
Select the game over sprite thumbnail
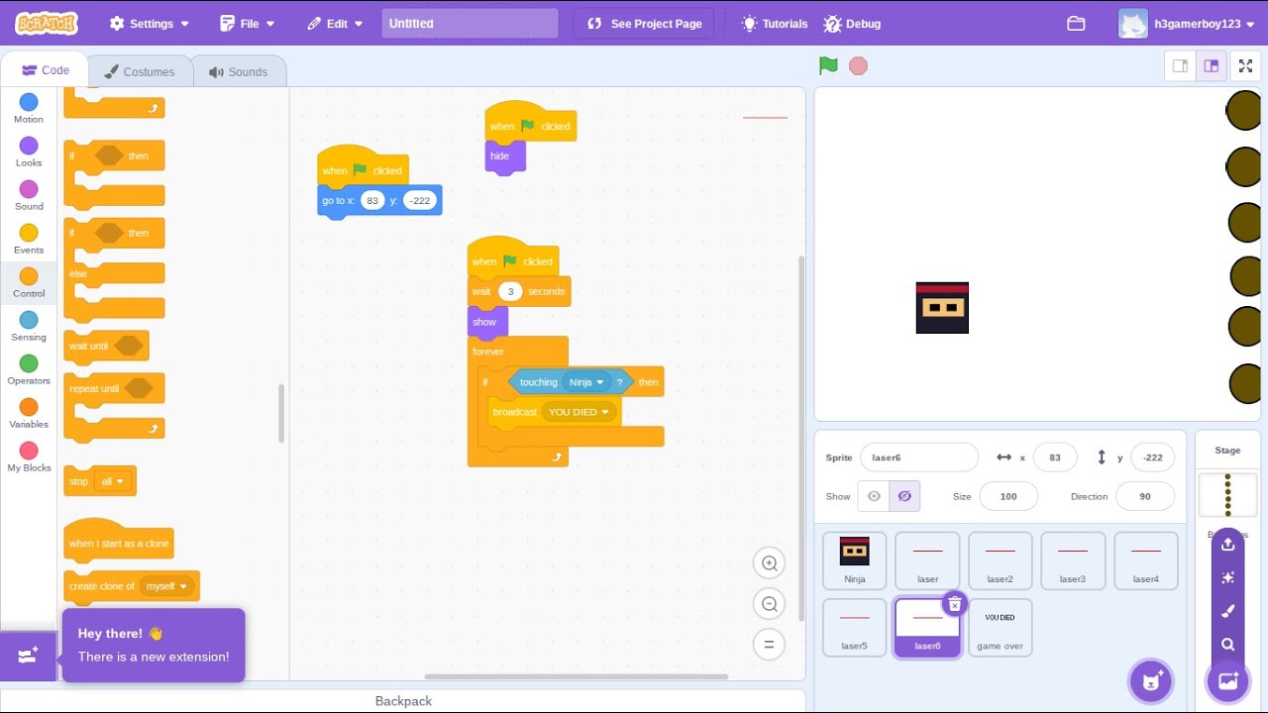tap(1000, 627)
